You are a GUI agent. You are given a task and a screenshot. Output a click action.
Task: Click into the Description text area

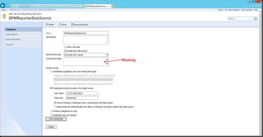pos(85,40)
